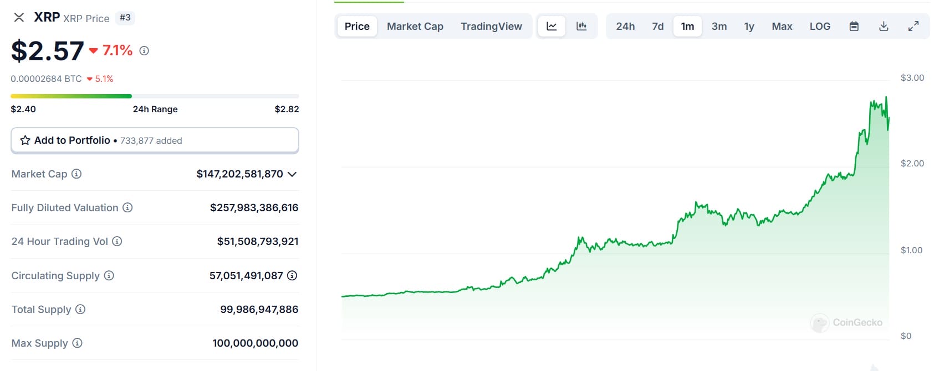Click the $0 axis label
Image resolution: width=934 pixels, height=371 pixels.
click(906, 336)
